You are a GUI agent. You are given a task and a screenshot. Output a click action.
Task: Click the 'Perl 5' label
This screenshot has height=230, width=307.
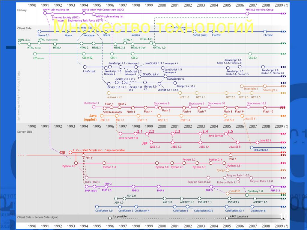(x=89, y=158)
